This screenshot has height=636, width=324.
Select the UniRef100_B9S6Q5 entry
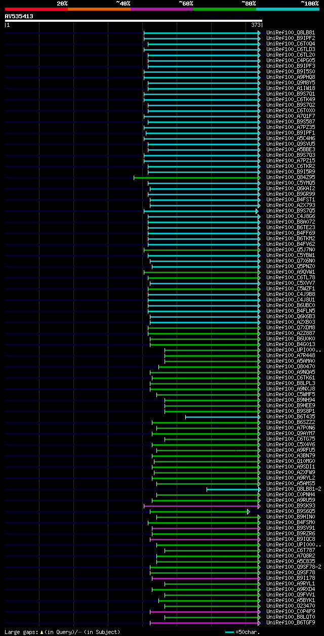pos(291,512)
